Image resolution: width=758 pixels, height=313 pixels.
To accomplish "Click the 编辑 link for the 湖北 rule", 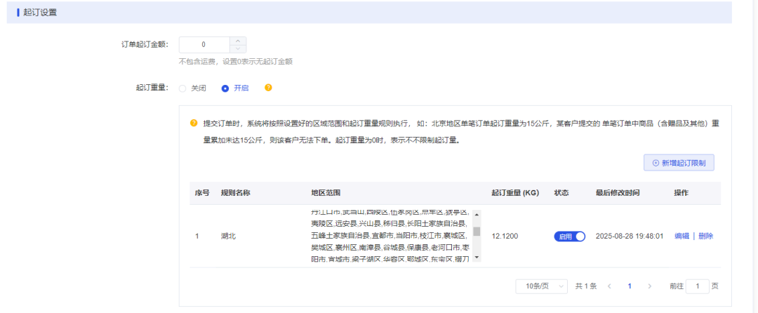I will (x=681, y=237).
